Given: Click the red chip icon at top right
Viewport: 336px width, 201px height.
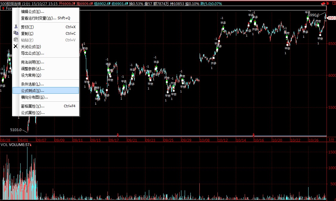Looking at the screenshot, I should (x=323, y=3).
